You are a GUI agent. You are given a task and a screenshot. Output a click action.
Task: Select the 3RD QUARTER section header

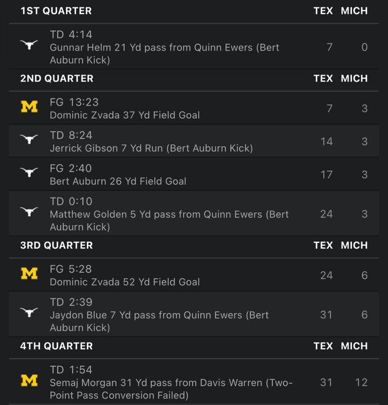(x=57, y=245)
